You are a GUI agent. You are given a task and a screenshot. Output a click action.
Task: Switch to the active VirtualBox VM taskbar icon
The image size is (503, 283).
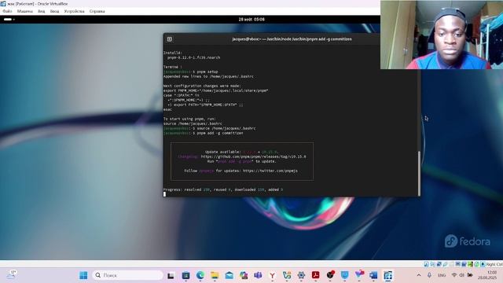[x=387, y=275]
